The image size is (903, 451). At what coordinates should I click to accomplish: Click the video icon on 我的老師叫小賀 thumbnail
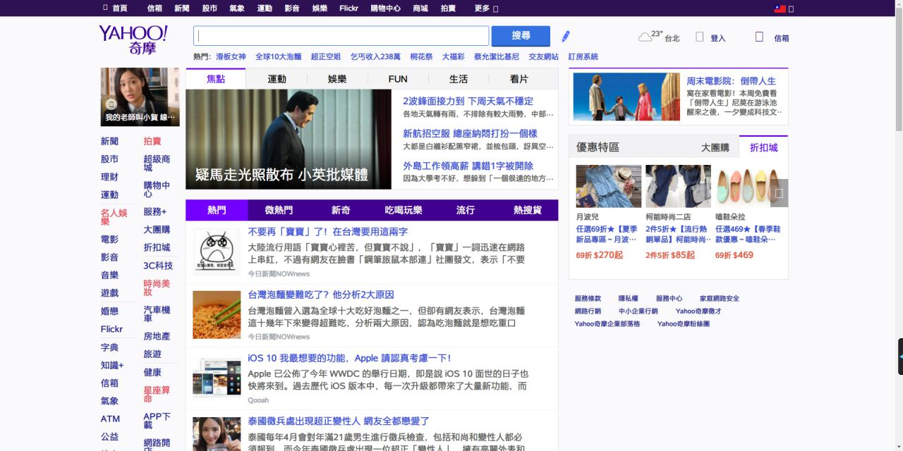[111, 104]
